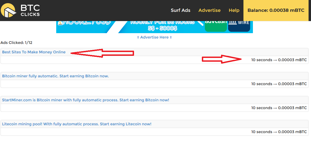The height and width of the screenshot is (142, 311).
Task: Open the Help section
Action: click(x=234, y=10)
